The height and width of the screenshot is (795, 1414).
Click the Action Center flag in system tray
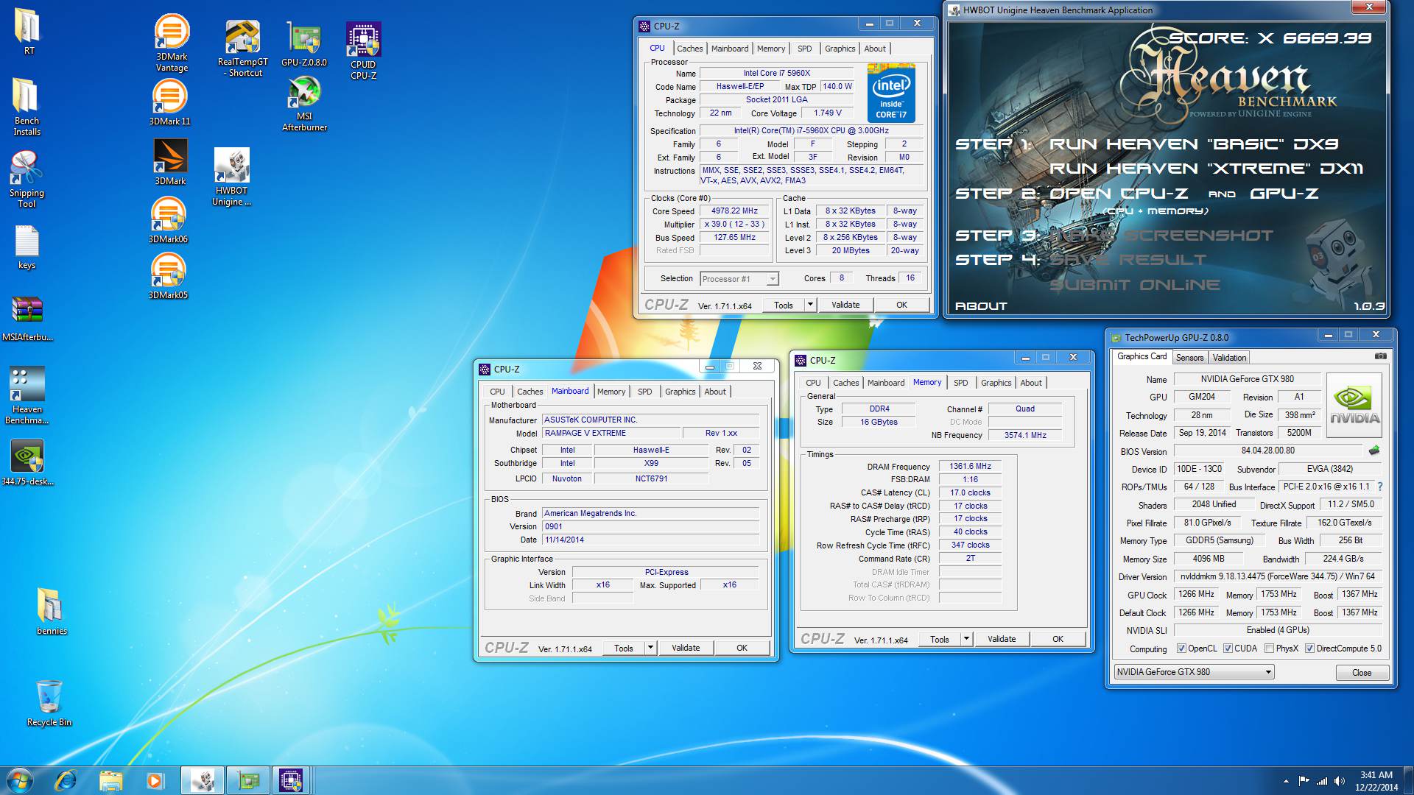(x=1304, y=781)
